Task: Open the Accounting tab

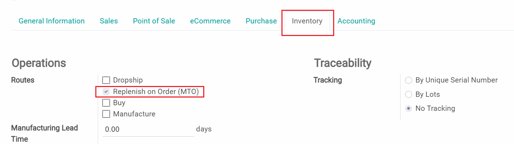Action: (x=356, y=21)
